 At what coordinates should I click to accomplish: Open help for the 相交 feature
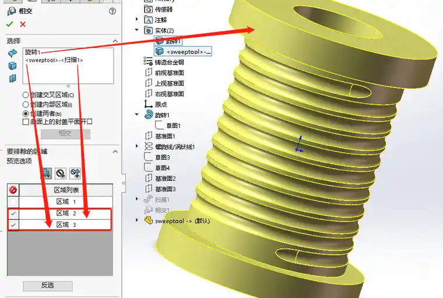pos(112,11)
